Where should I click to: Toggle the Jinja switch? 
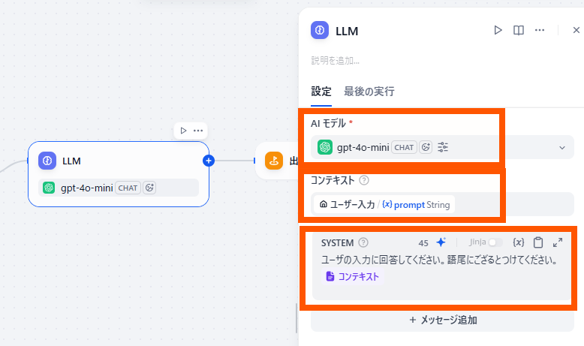coord(495,242)
